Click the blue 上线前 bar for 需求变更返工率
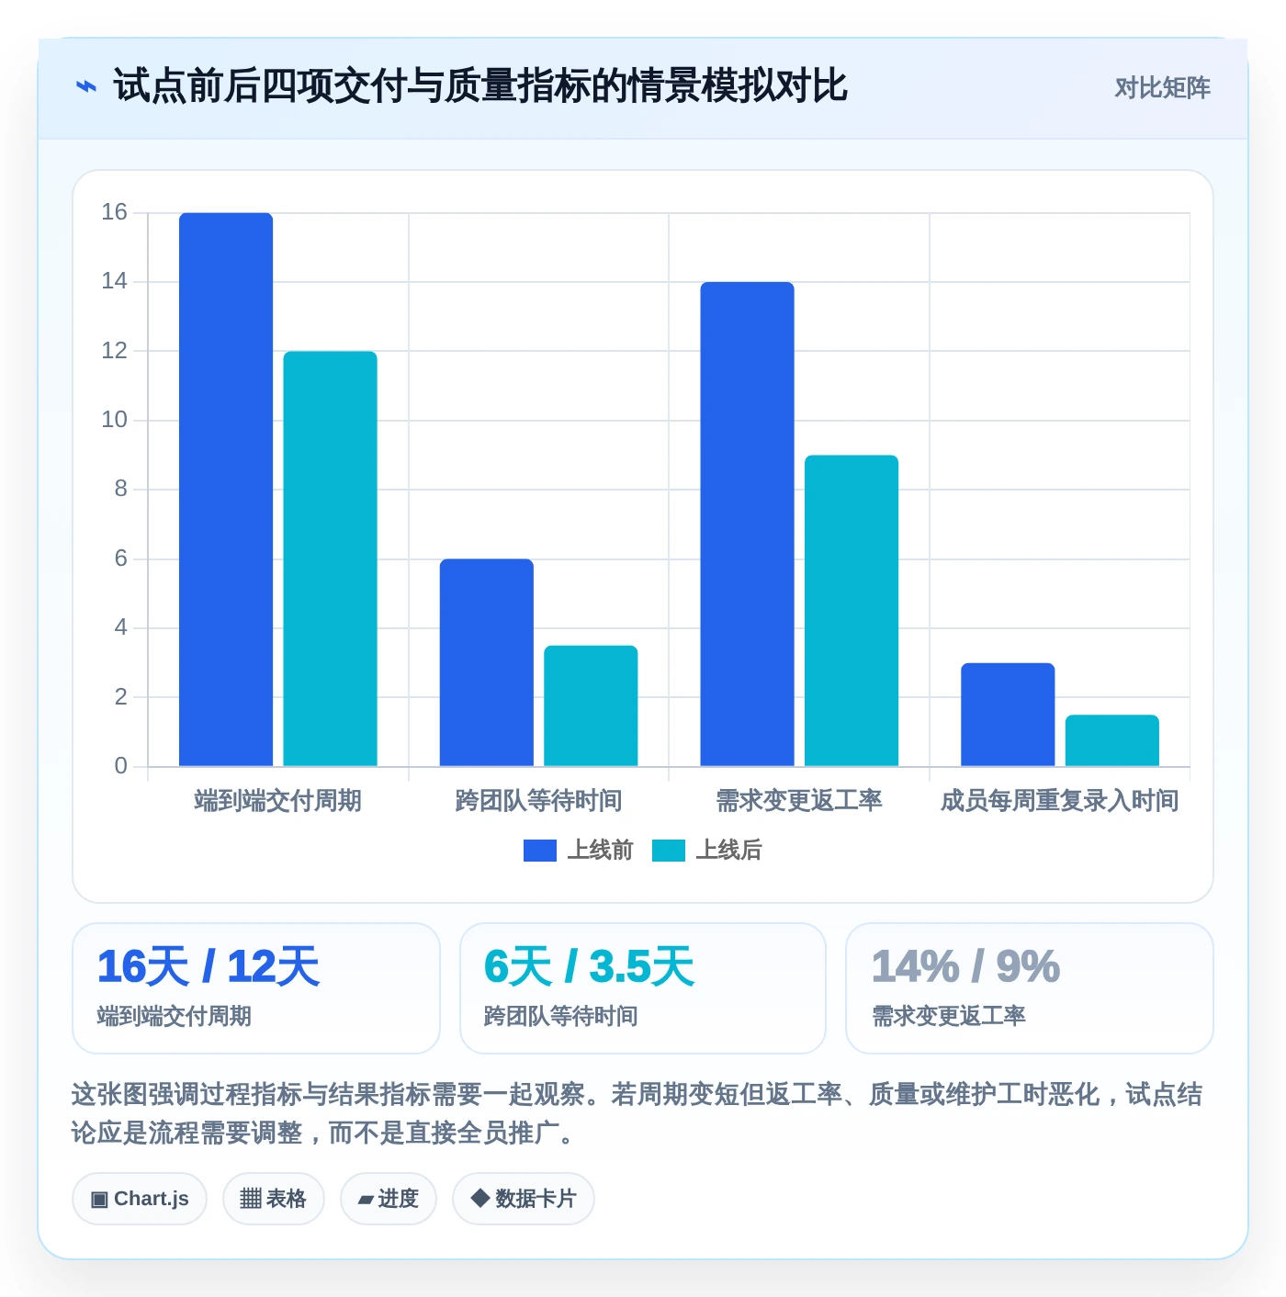 tap(747, 524)
